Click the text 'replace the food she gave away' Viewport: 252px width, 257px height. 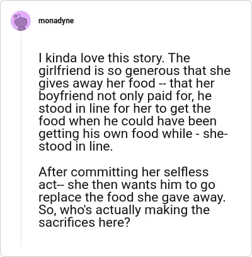130,197
